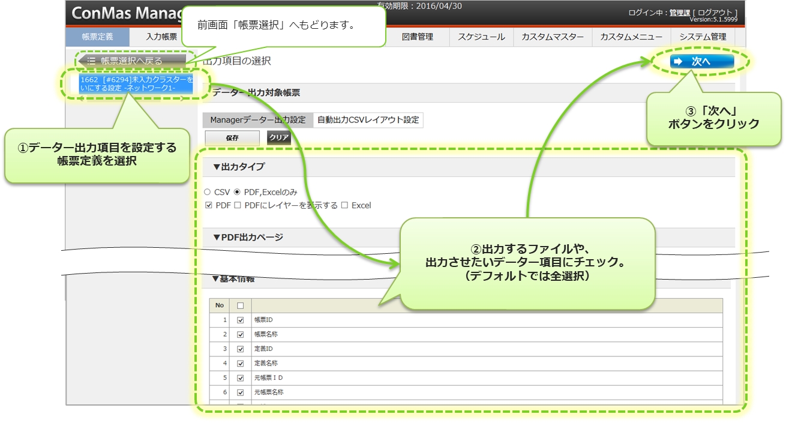Uncheck the 元帳票名称 row checkbox
798x423 pixels.
241,392
